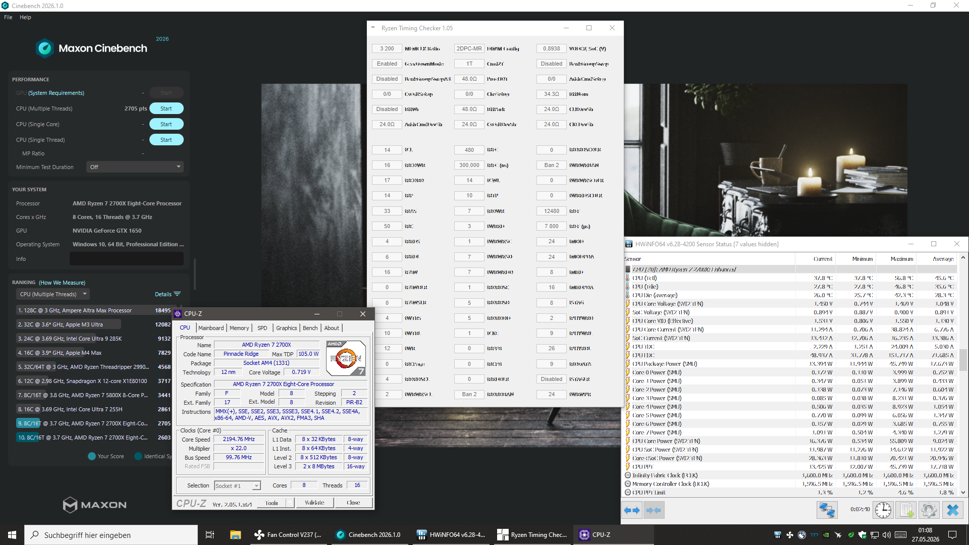Open the Windows Start menu

click(12, 535)
